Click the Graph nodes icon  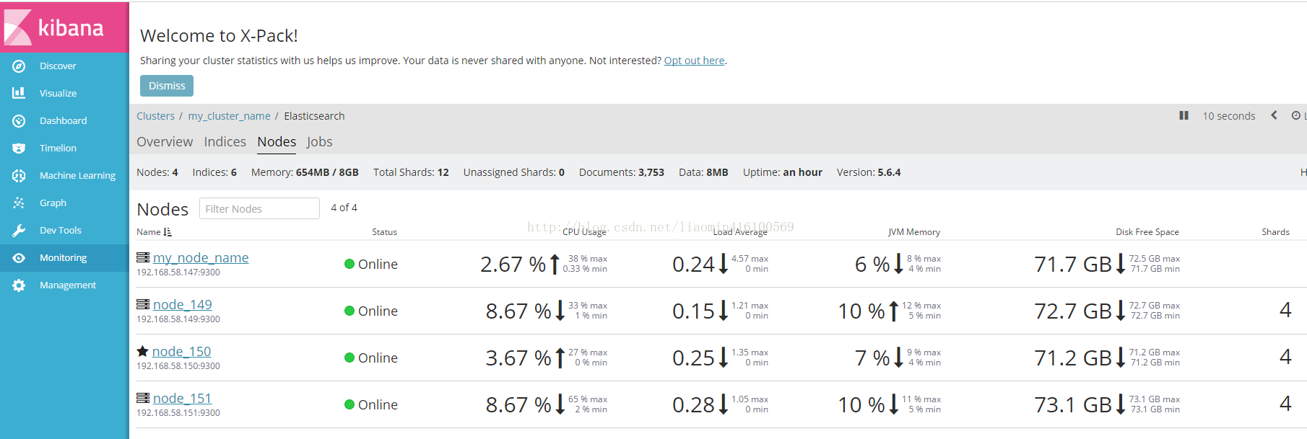(19, 203)
